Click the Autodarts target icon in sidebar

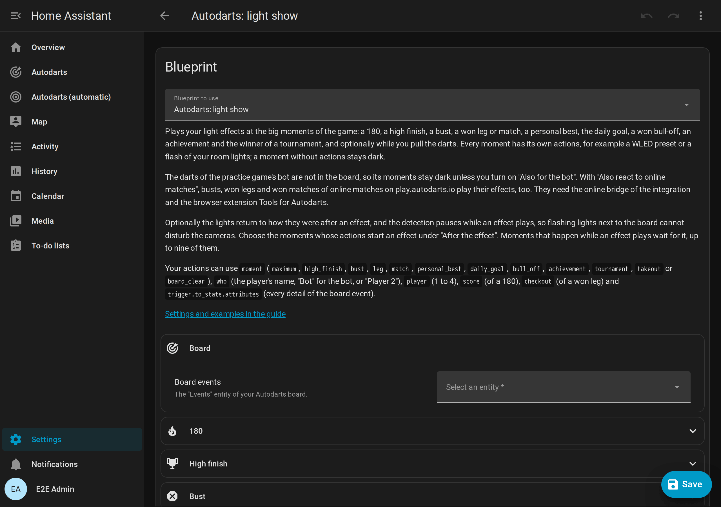tap(16, 72)
